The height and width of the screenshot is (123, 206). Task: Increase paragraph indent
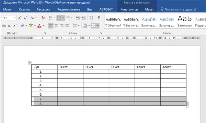point(83,18)
